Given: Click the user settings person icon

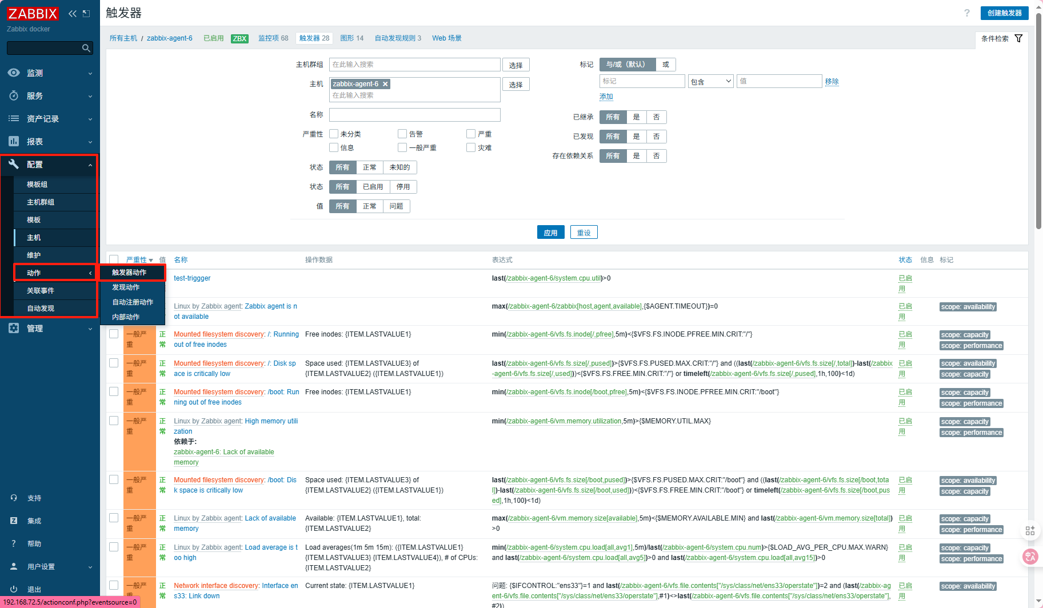Looking at the screenshot, I should click(14, 566).
